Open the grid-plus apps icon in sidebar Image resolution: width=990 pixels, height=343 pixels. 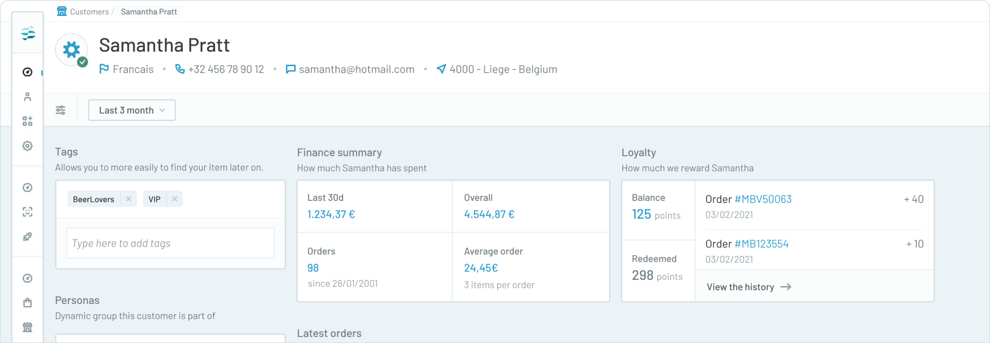point(28,121)
